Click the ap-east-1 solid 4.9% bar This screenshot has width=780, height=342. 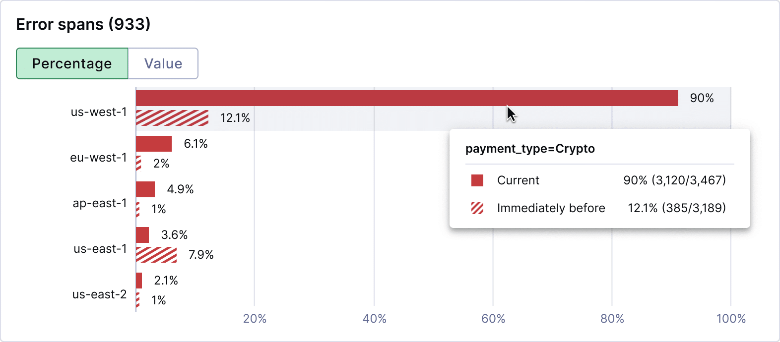click(x=145, y=189)
